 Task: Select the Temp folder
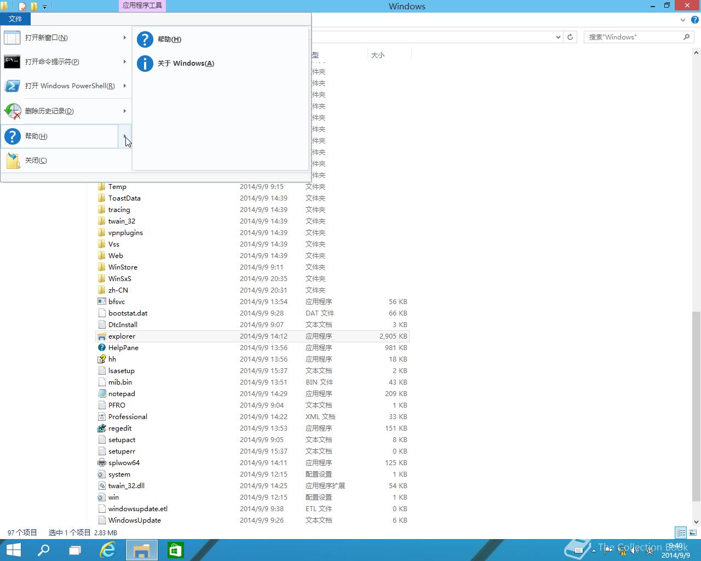tap(252, 187)
